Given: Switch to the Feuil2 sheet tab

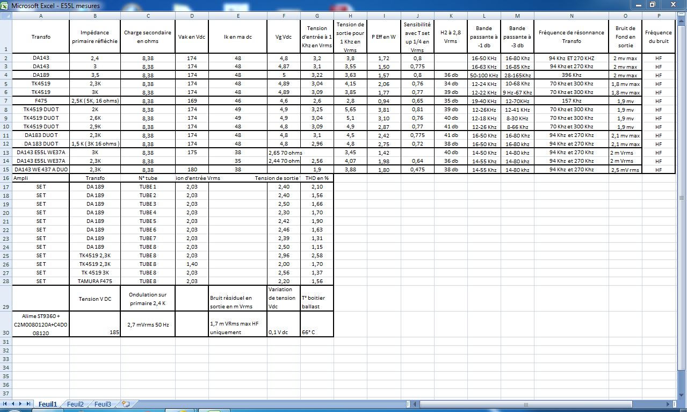Looking at the screenshot, I should pos(75,404).
